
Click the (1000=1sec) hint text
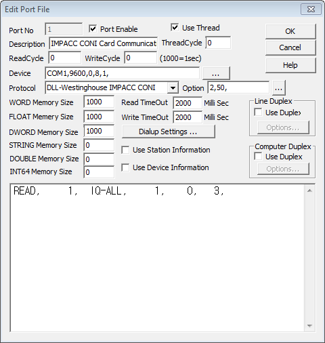(181, 58)
